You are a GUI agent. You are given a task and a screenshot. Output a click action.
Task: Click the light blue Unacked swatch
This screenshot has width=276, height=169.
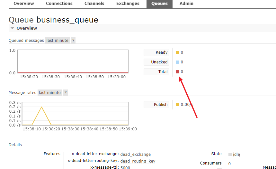tap(178, 62)
